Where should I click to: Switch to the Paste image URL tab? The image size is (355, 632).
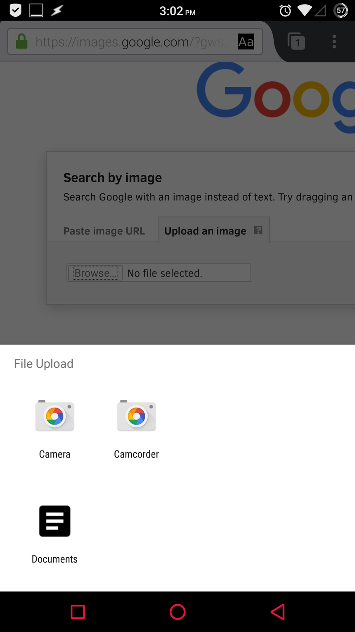pos(104,231)
